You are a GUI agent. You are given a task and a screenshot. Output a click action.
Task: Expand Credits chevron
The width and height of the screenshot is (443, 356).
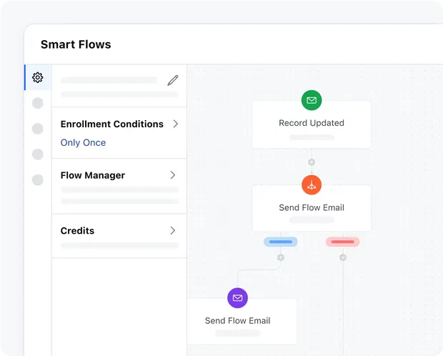pyautogui.click(x=173, y=230)
